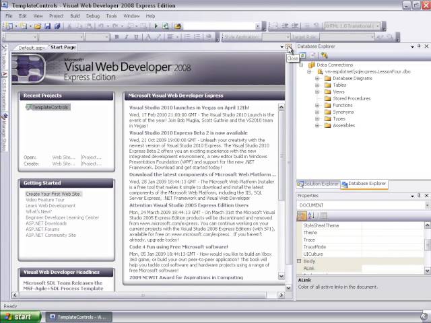Click the Connect to Database icon
Viewport: 431px width, 323px height.
point(325,55)
